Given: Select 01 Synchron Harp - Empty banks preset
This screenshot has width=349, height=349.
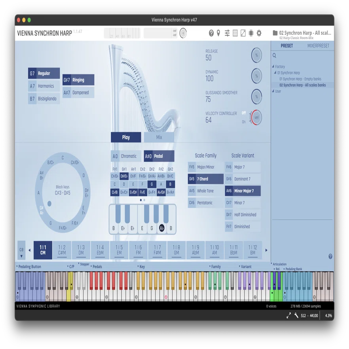Looking at the screenshot, I should (300, 79).
